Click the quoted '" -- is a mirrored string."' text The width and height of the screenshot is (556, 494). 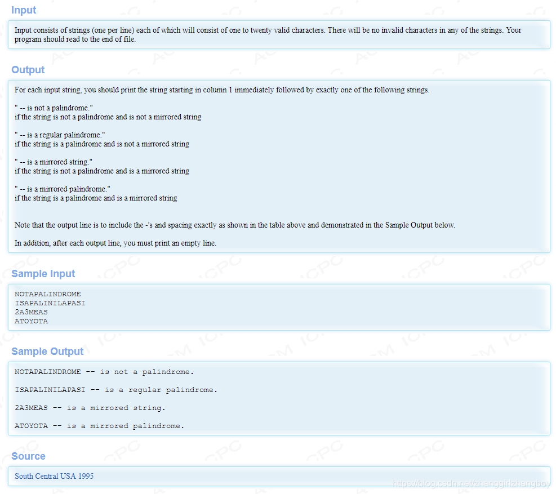(x=54, y=162)
